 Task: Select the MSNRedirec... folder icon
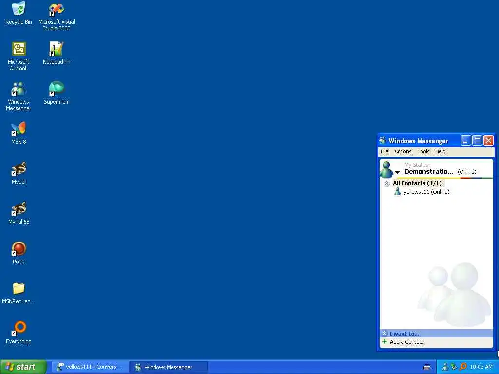19,293
